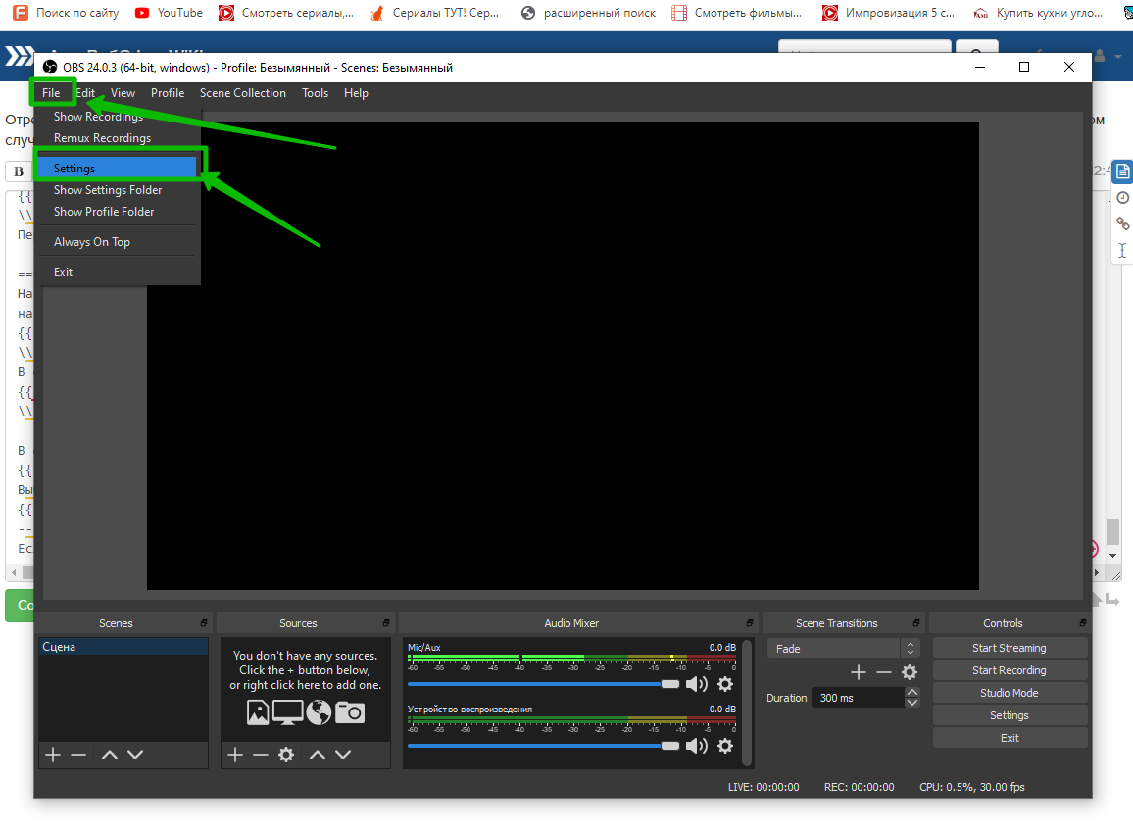Viewport: 1133px width, 832px height.
Task: Move the selected source up in Sources
Action: point(318,755)
